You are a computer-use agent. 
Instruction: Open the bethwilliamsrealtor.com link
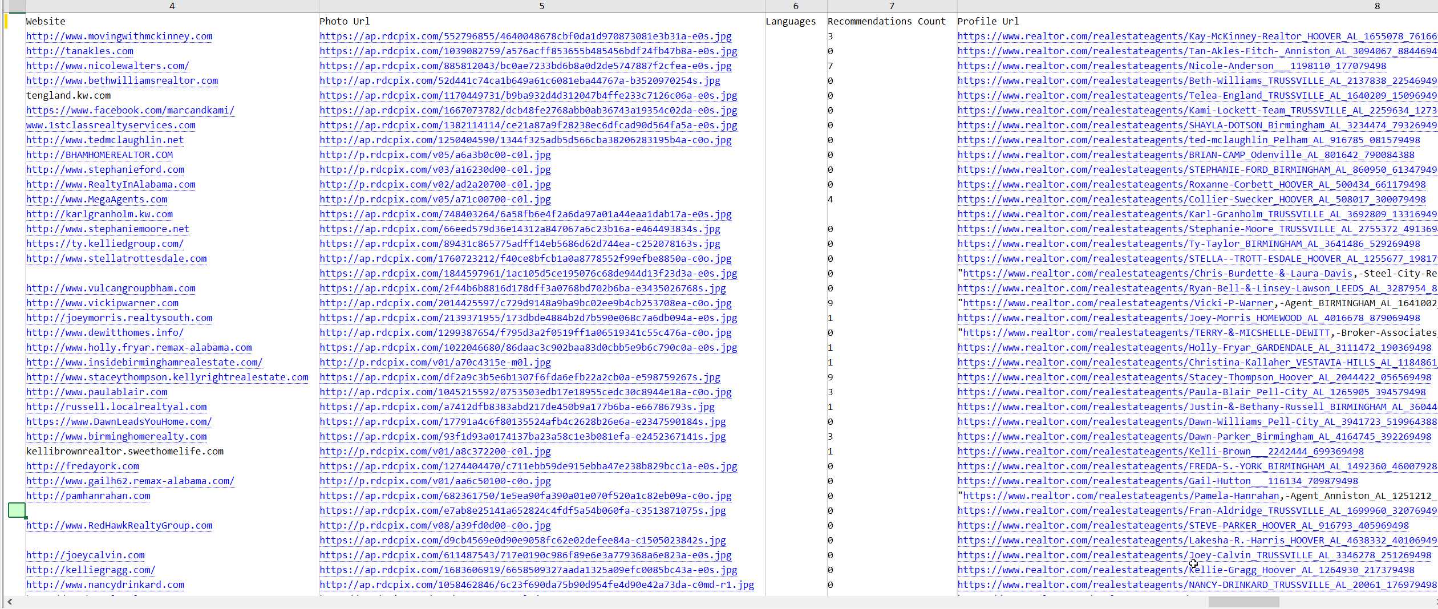pos(122,80)
